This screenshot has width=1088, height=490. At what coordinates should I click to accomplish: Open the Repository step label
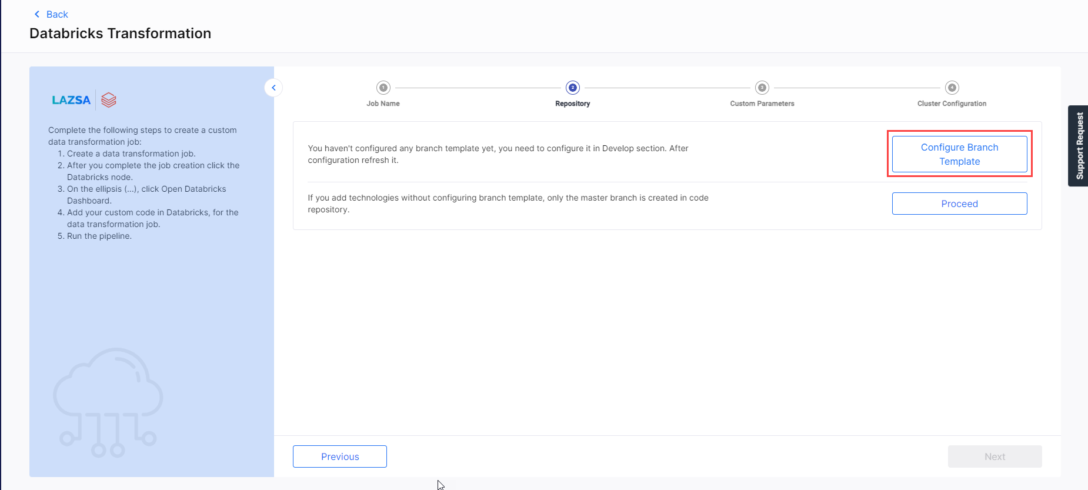(x=573, y=104)
